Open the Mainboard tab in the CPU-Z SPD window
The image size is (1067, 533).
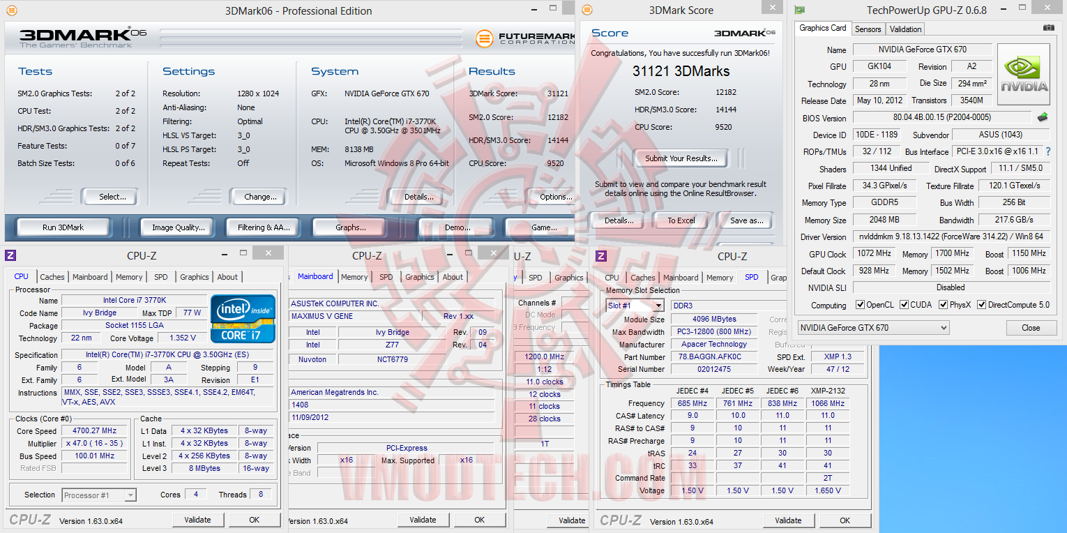pos(681,277)
